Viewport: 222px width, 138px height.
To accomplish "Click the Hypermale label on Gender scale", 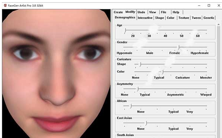I will (x=124, y=53).
